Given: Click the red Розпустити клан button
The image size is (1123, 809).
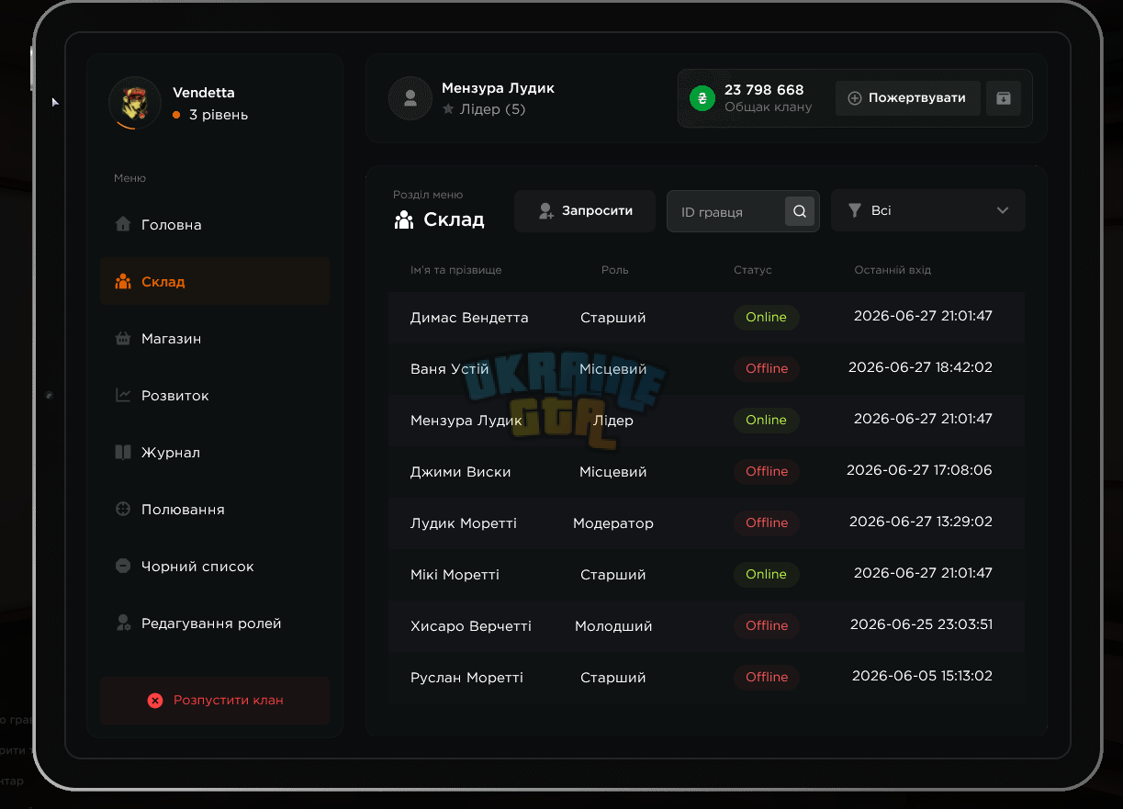Looking at the screenshot, I should pos(215,701).
